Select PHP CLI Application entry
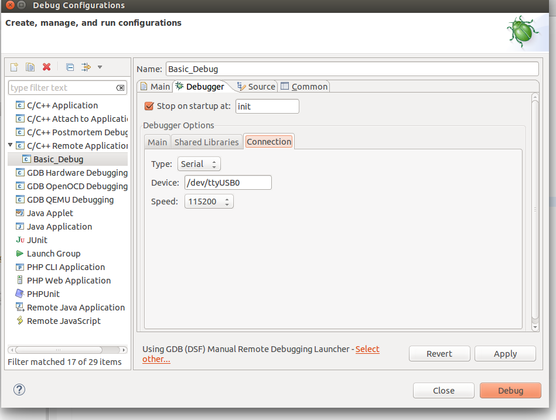 (66, 267)
